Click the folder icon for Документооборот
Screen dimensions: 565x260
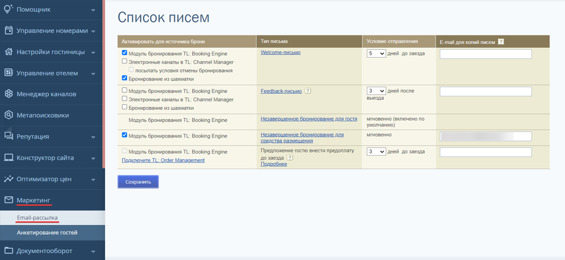tap(8, 251)
